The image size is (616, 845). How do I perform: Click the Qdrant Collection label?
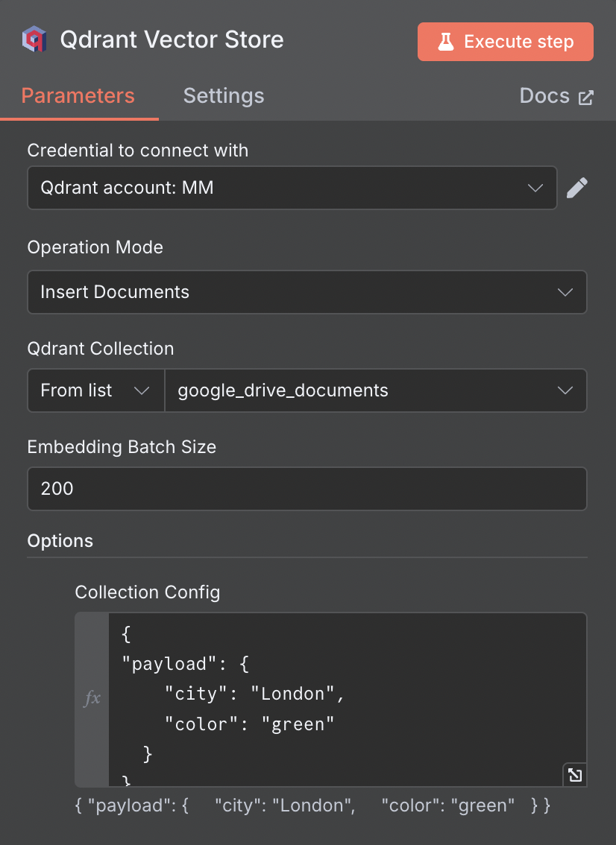(x=101, y=348)
